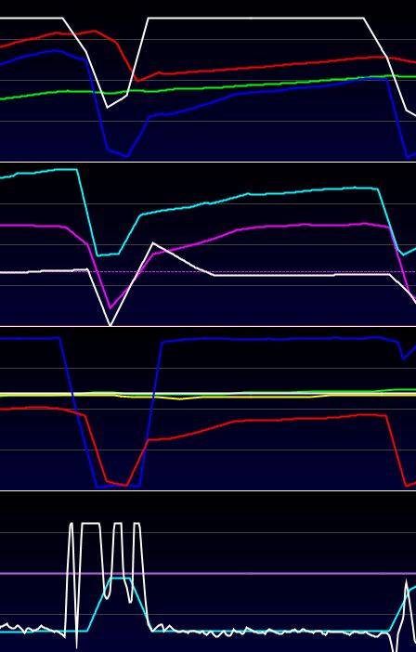Click the yellow trace's slight dip in third chart

pos(179,398)
